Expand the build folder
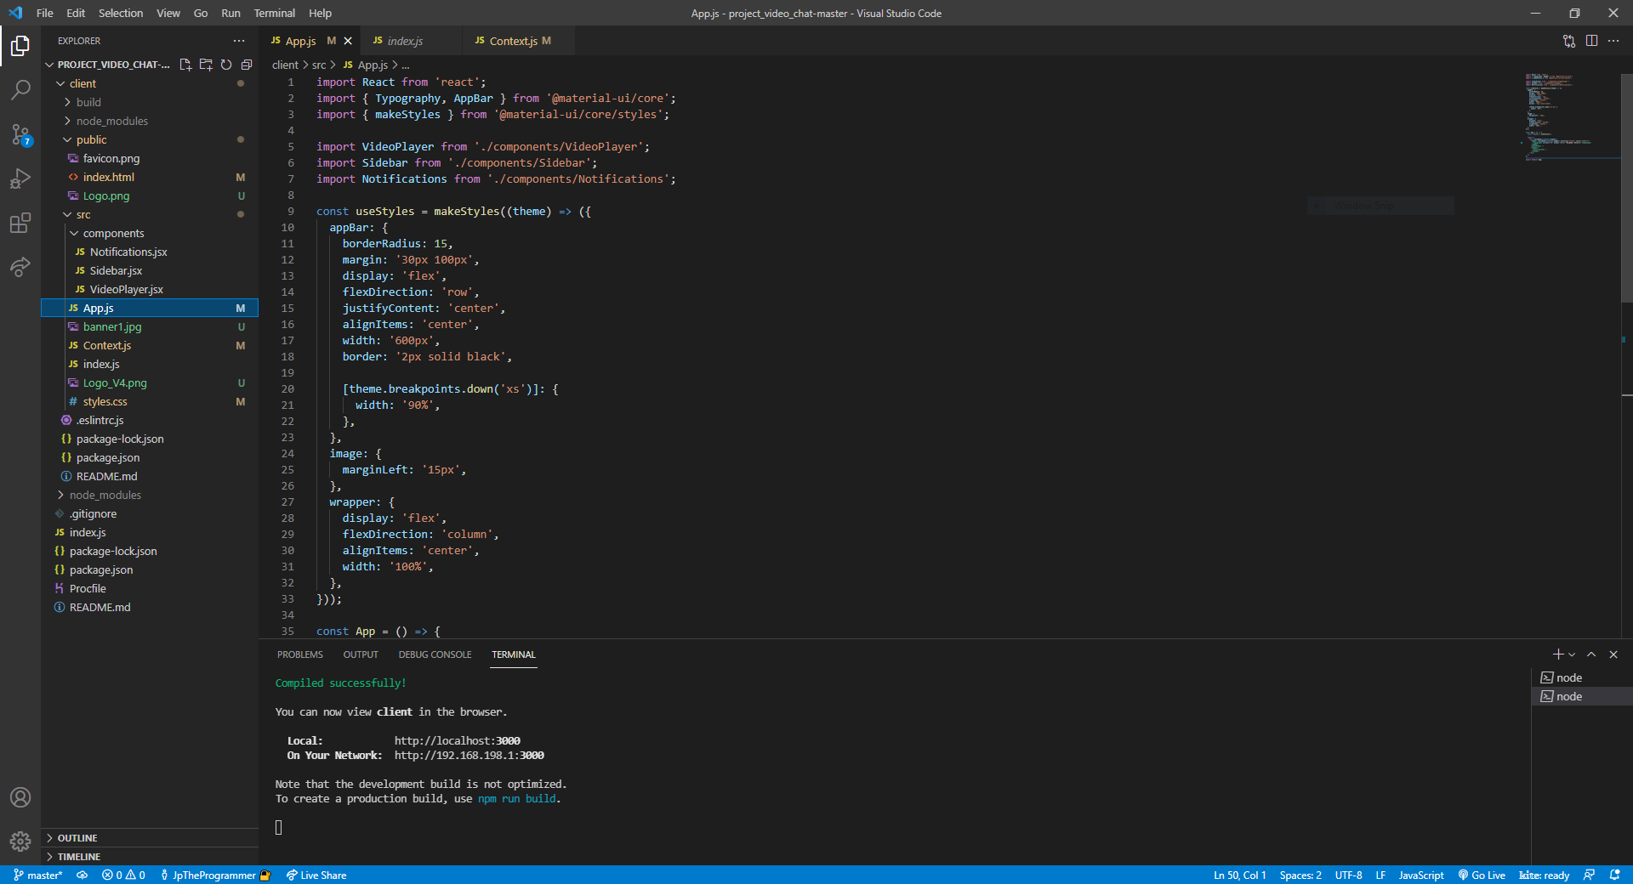 point(150,102)
